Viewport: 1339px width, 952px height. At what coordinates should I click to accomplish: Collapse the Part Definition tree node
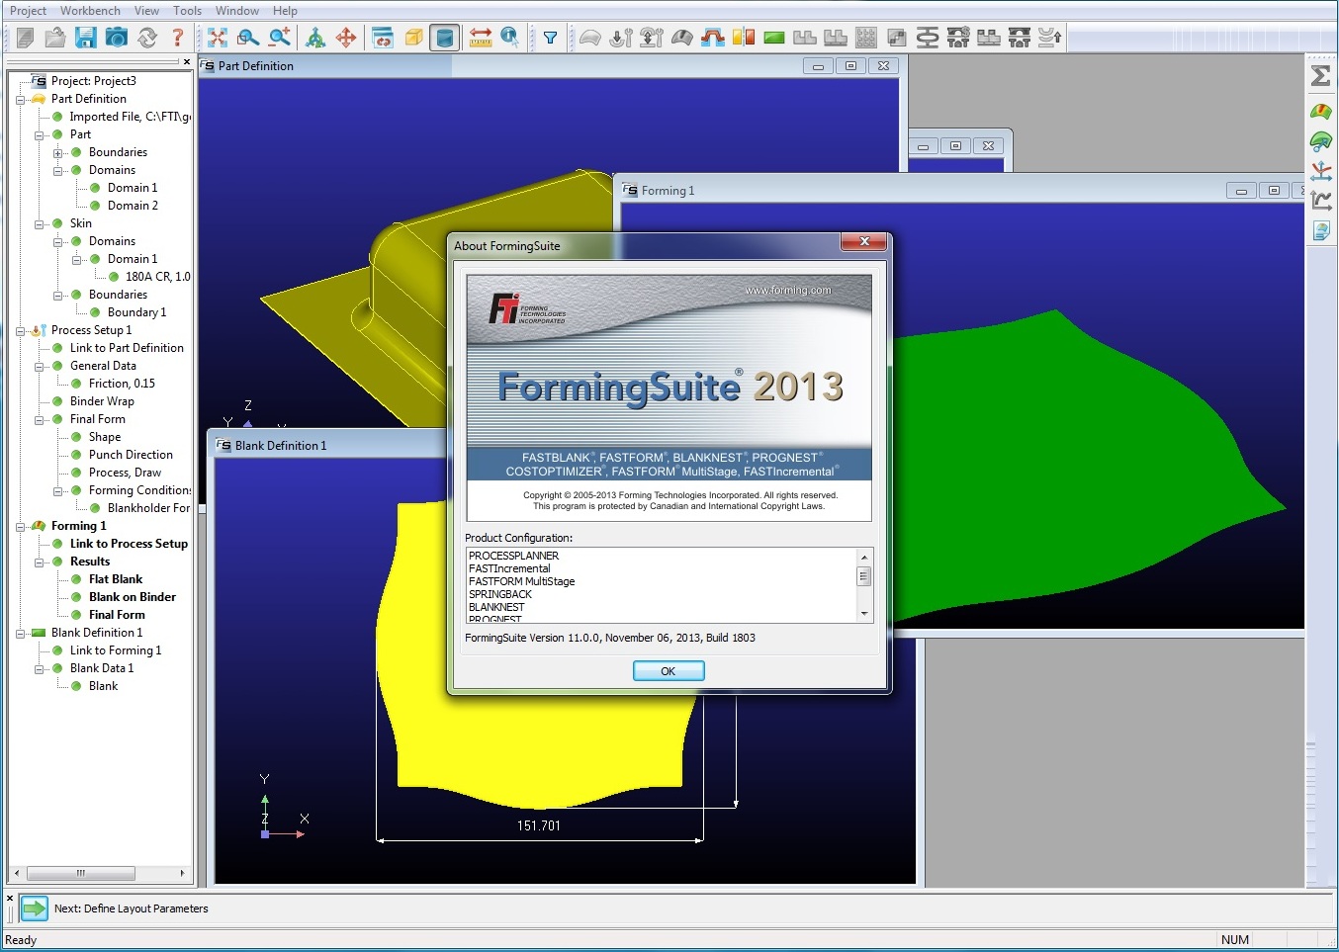[x=21, y=99]
